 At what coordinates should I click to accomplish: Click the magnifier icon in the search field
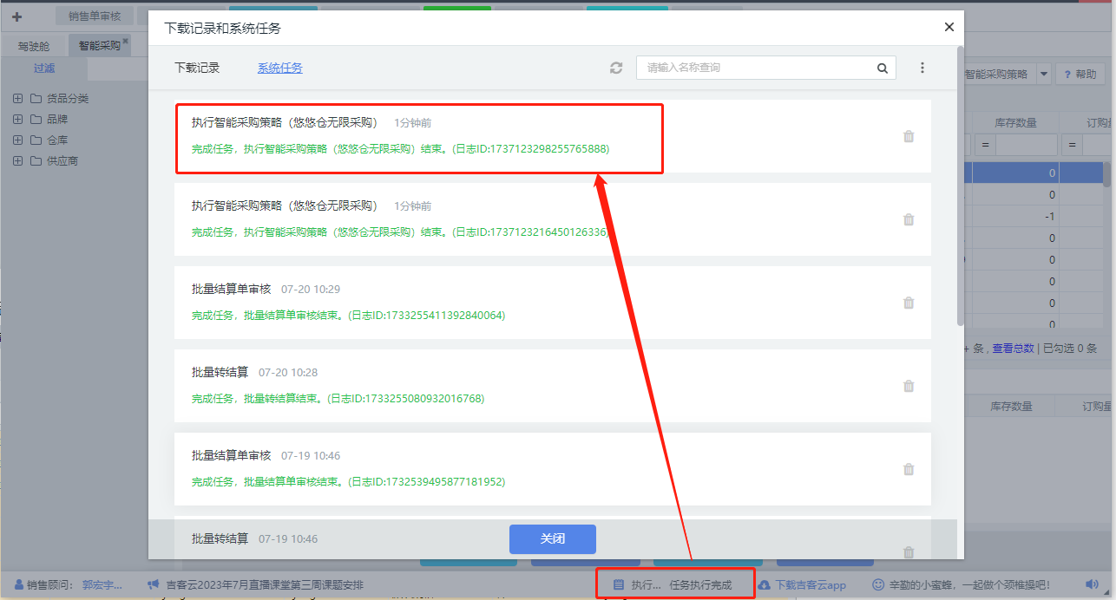(x=882, y=68)
